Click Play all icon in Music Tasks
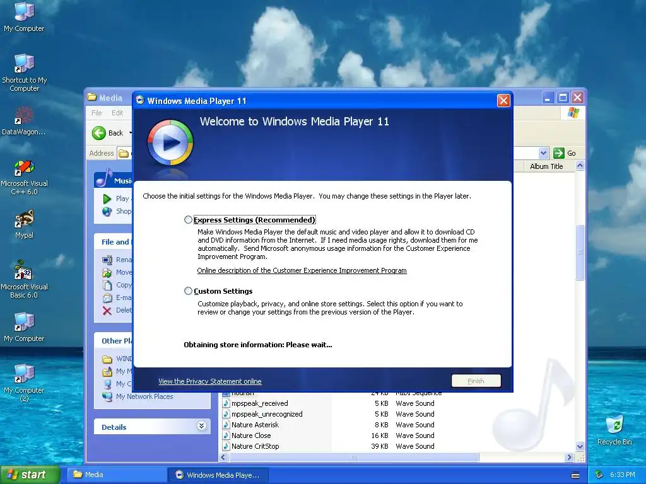Screen dimensions: 646x484 (107, 199)
